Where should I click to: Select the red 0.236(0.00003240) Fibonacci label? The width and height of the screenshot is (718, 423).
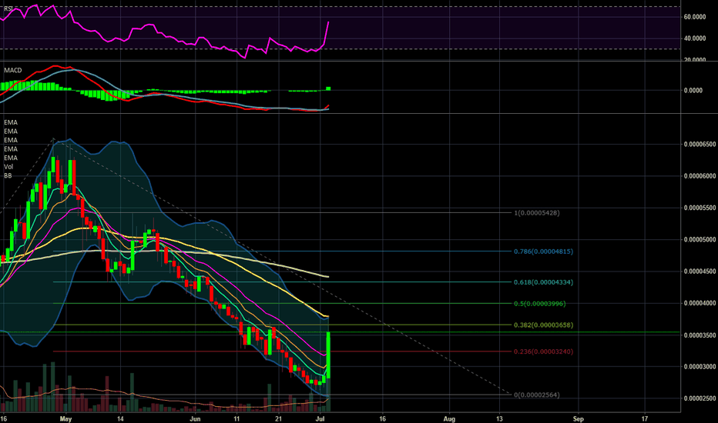543,351
